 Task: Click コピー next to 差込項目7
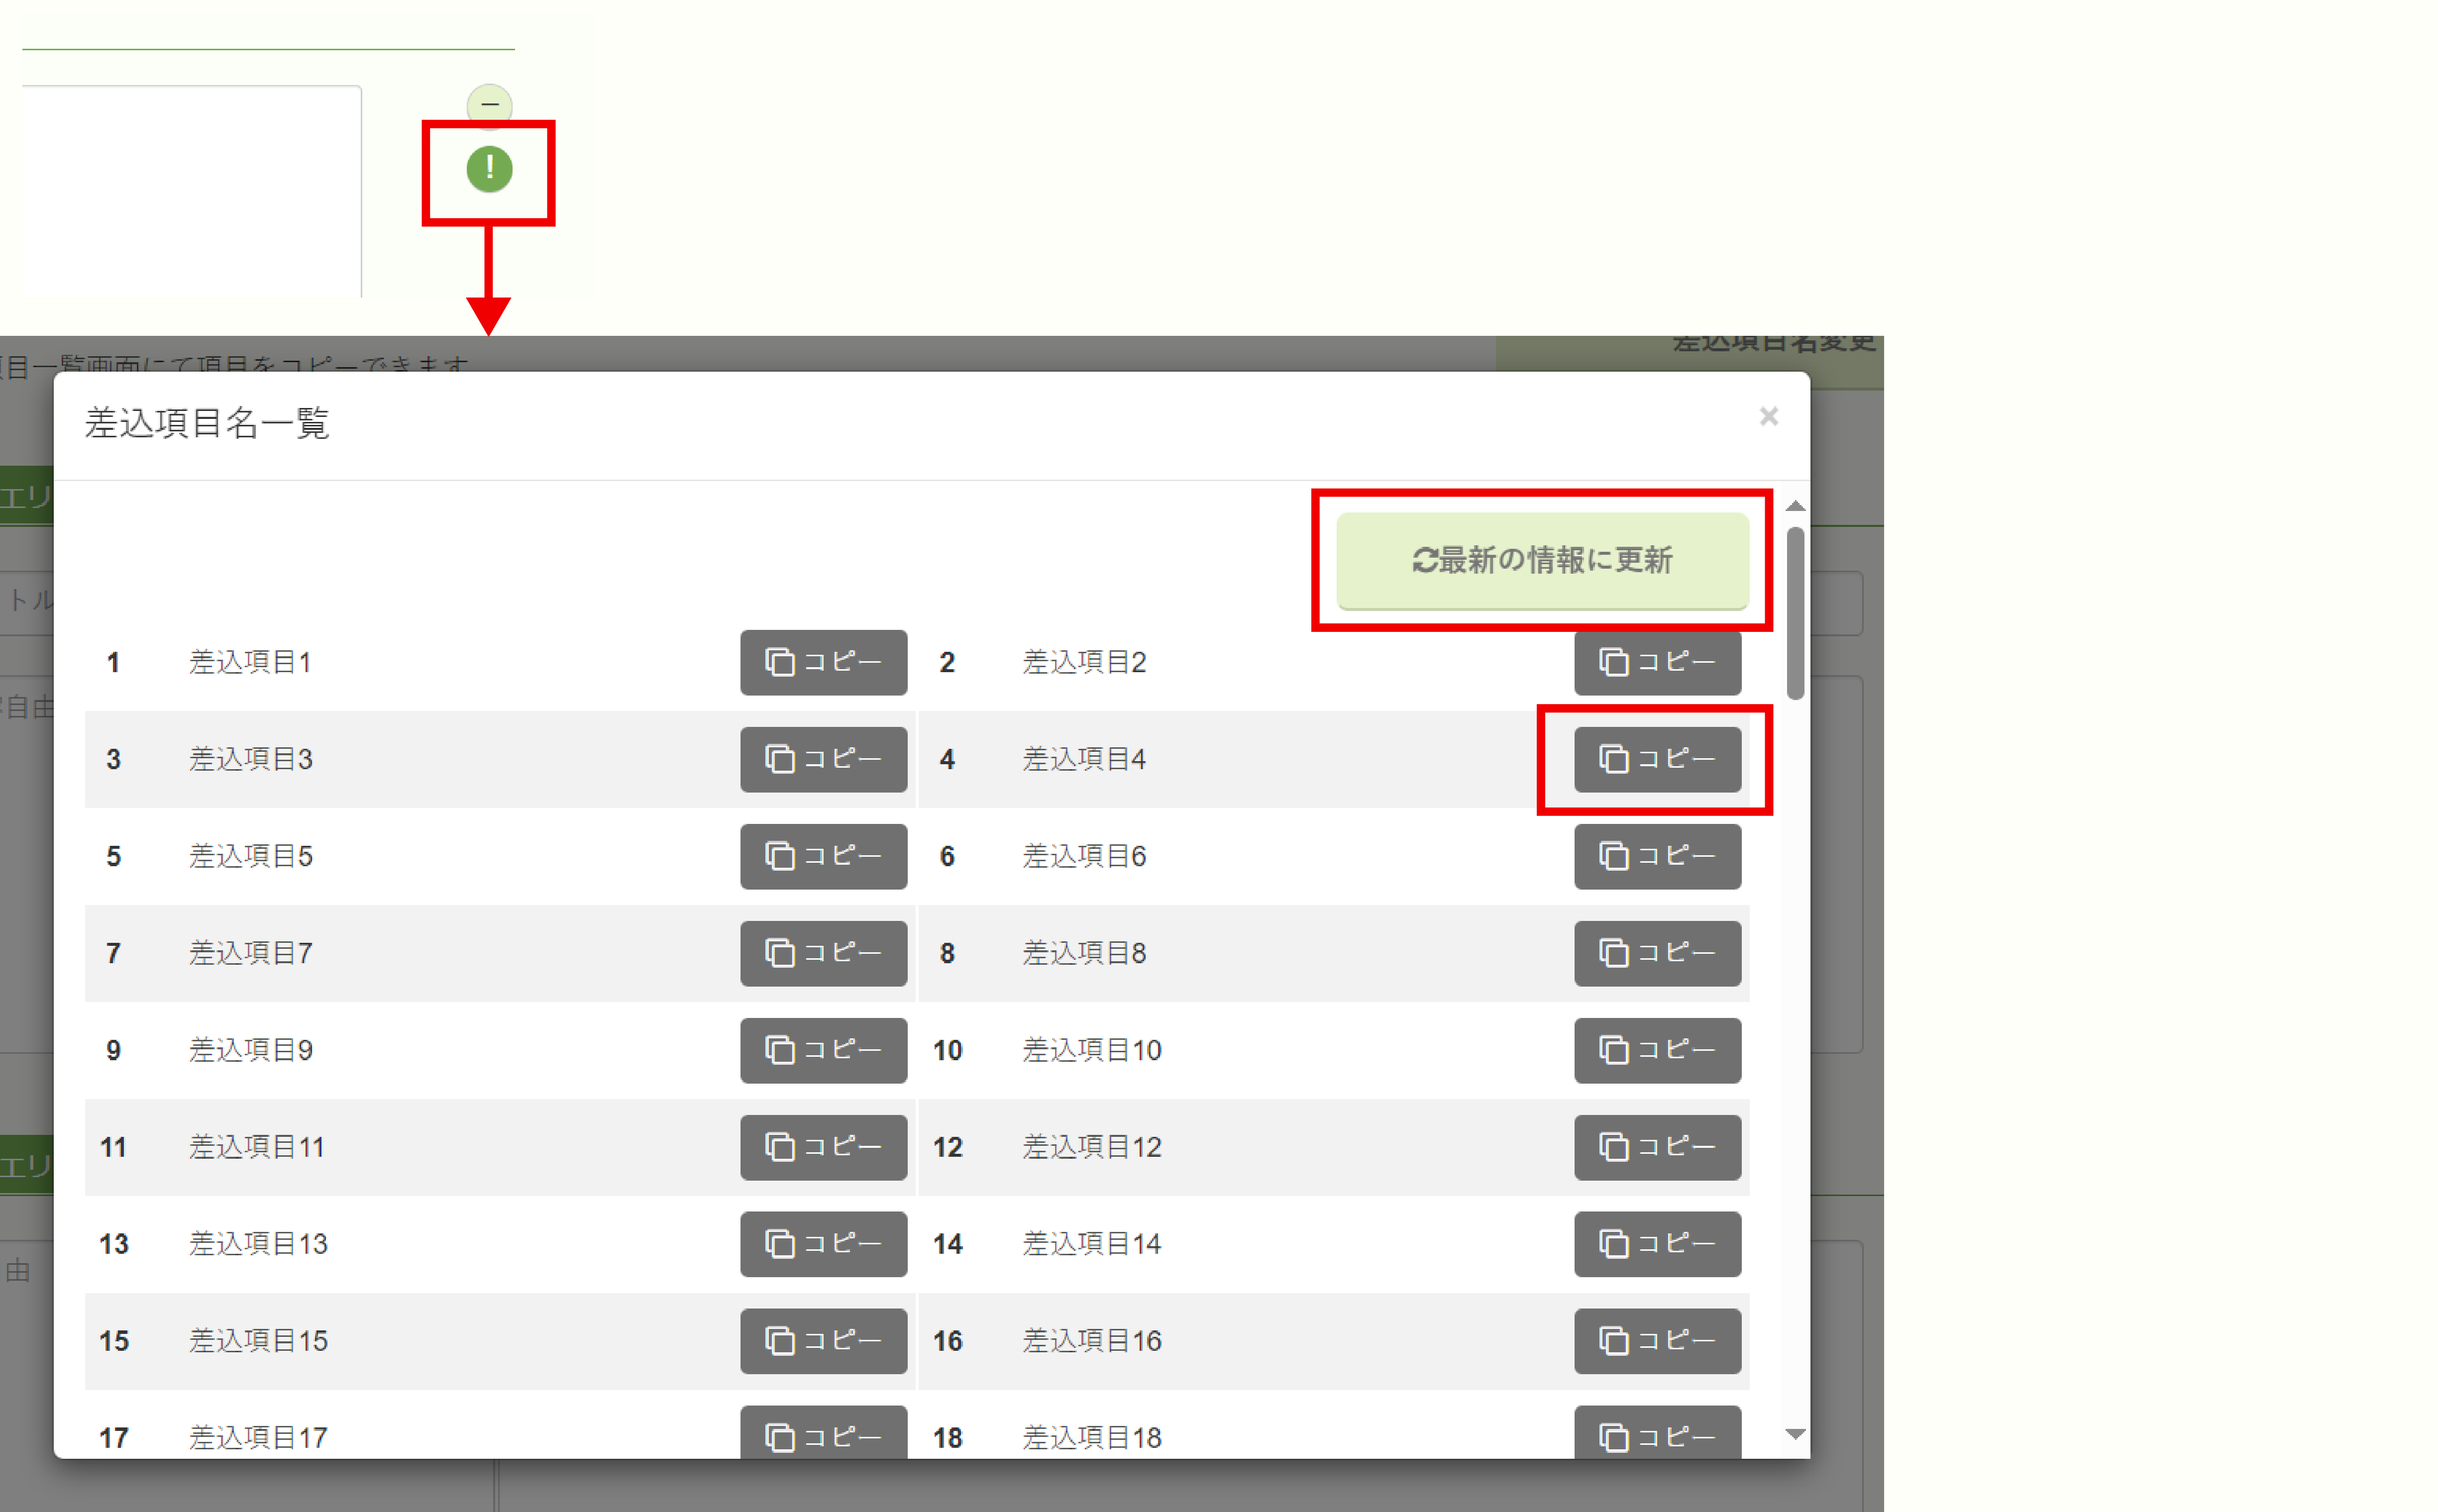pyautogui.click(x=823, y=953)
